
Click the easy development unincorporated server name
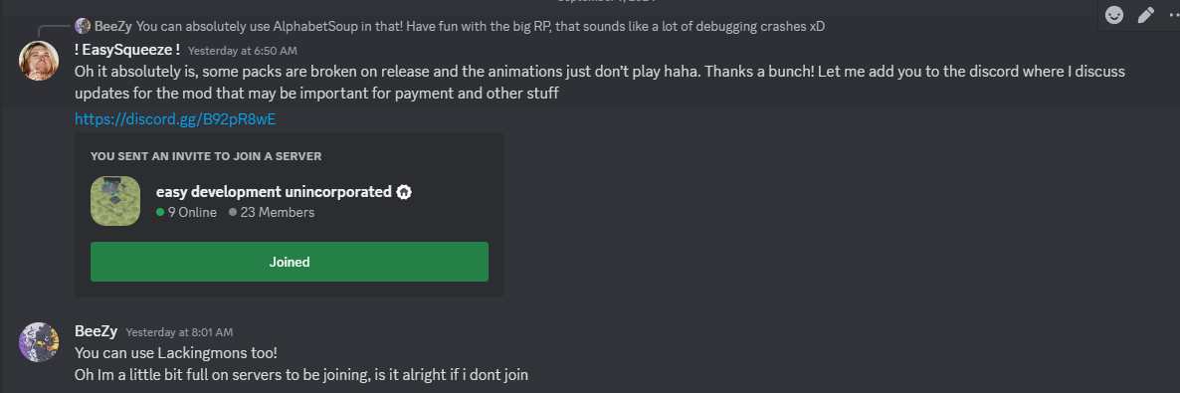(274, 192)
